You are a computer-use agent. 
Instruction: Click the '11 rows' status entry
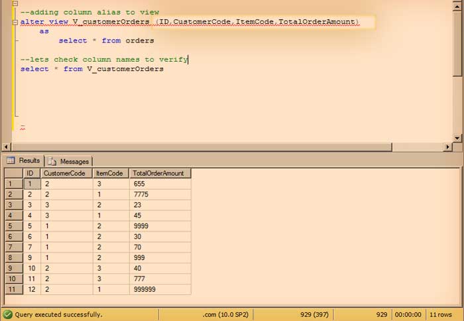tap(441, 315)
